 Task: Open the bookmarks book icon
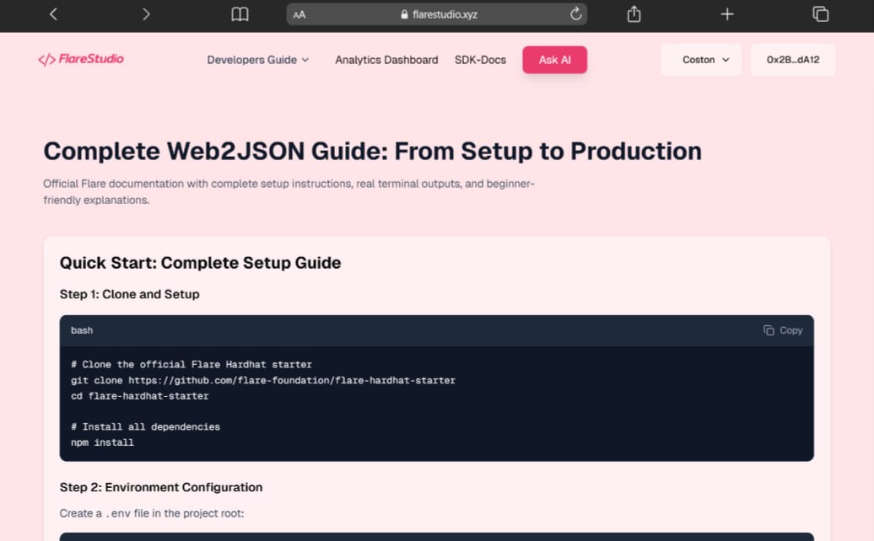point(240,14)
